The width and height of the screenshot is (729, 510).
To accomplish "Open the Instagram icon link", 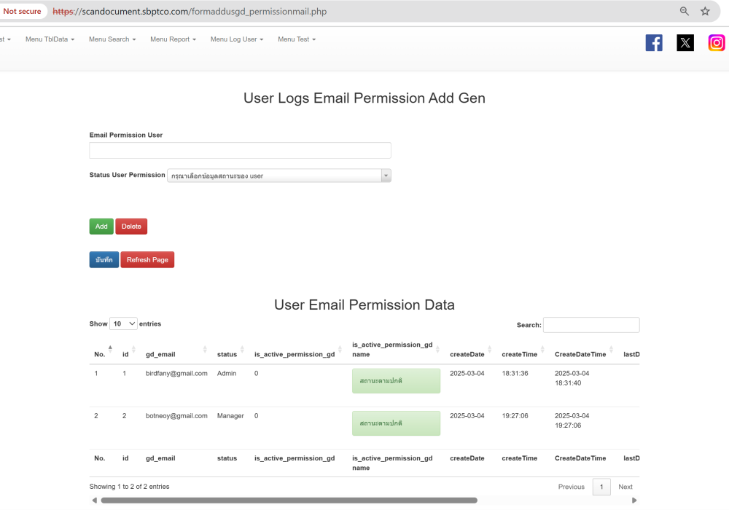I will (717, 43).
